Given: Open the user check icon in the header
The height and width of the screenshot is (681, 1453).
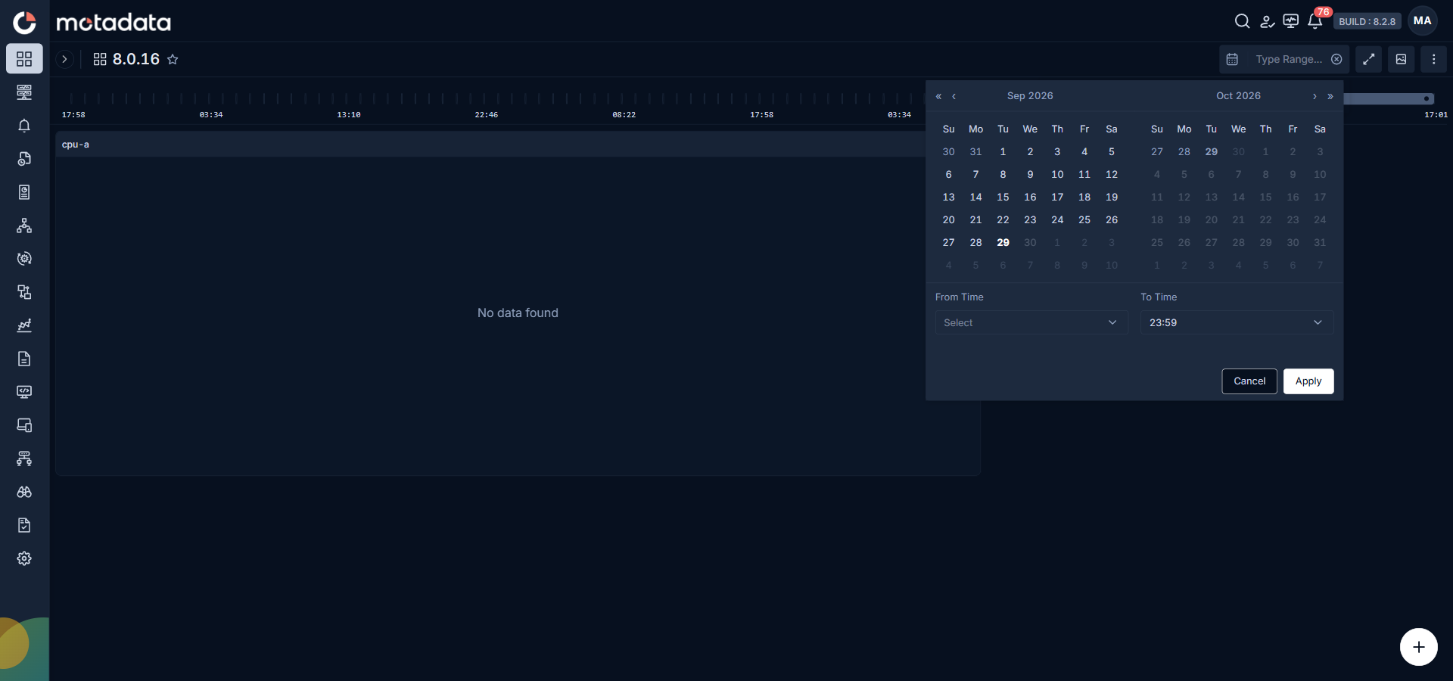Looking at the screenshot, I should tap(1267, 21).
